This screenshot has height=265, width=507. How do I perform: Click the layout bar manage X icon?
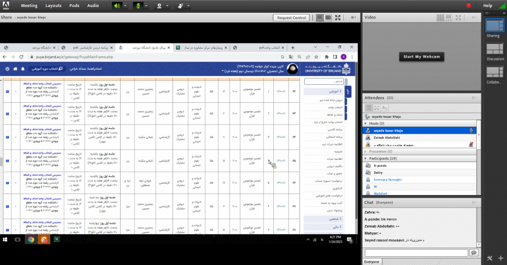click(x=490, y=258)
